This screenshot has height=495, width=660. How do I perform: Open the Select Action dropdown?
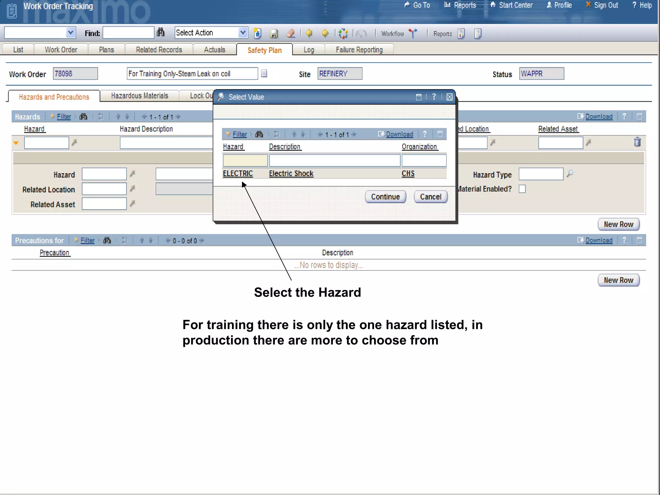(243, 33)
